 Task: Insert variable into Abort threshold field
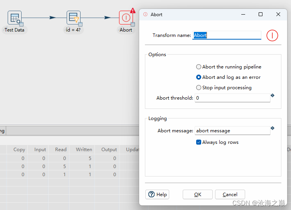click(272, 95)
